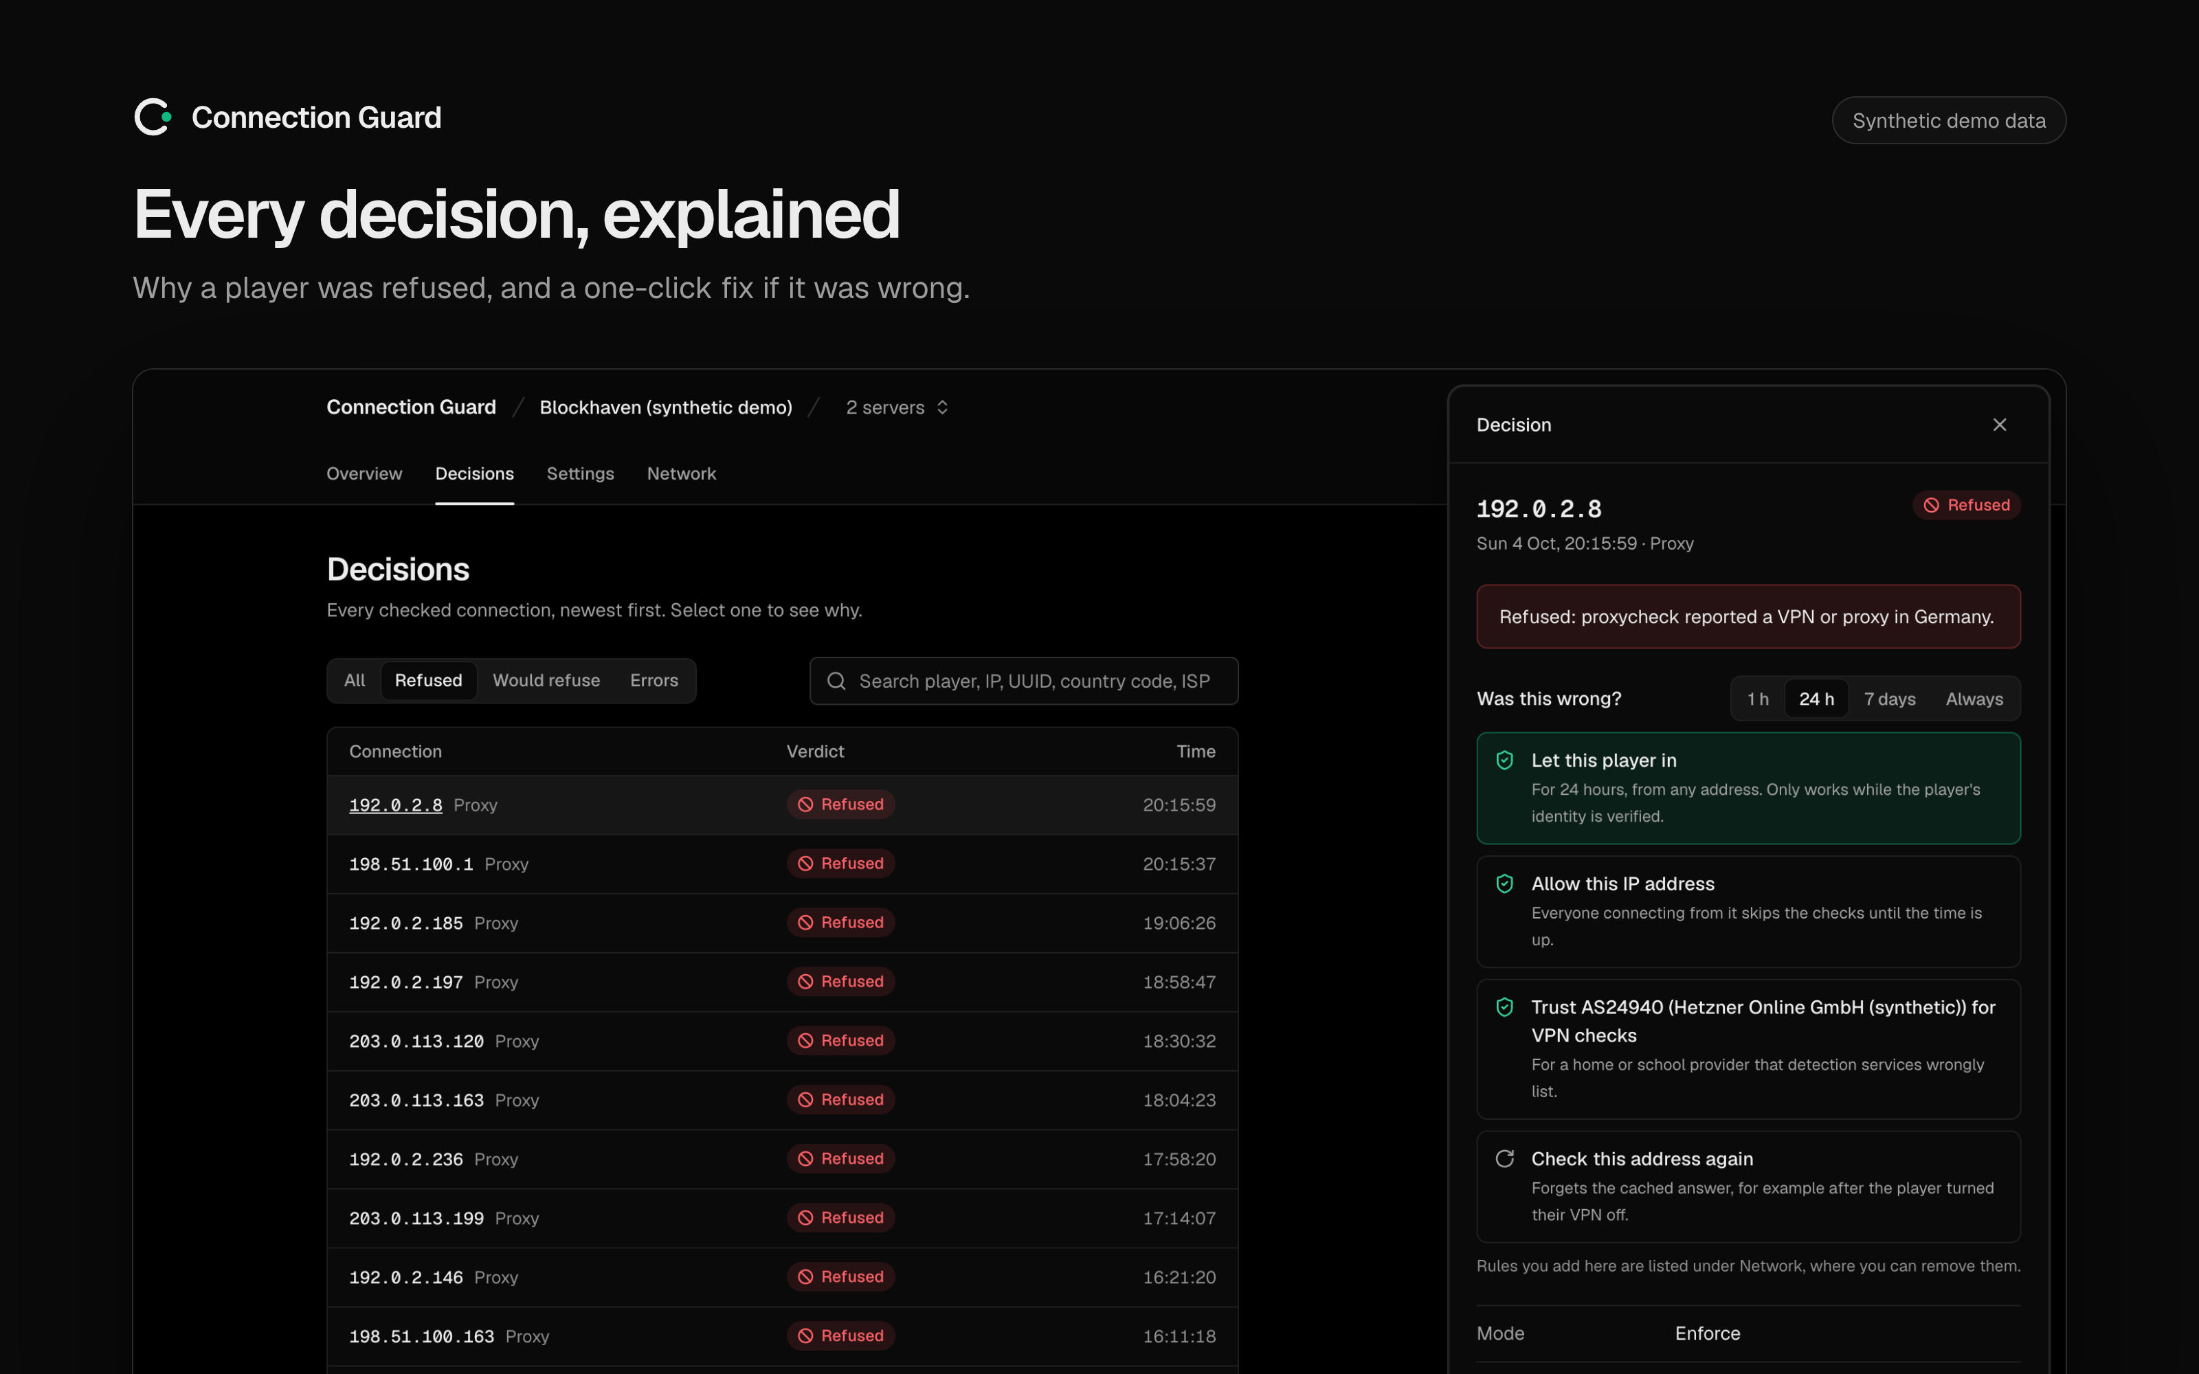Filter decisions by Would refuse
Image resolution: width=2199 pixels, height=1374 pixels.
546,681
